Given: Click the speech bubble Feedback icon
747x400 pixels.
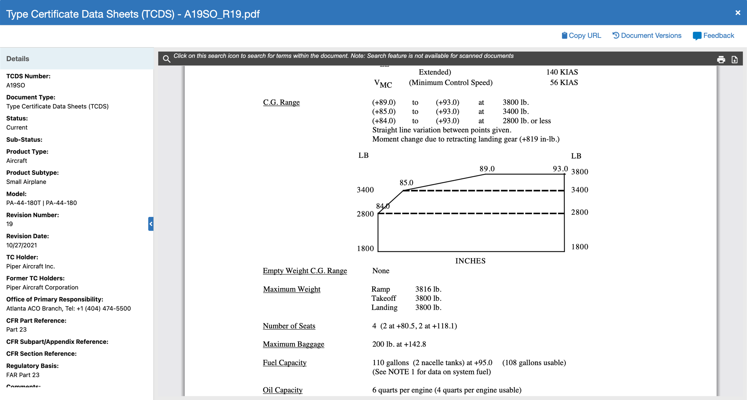Looking at the screenshot, I should (x=697, y=36).
